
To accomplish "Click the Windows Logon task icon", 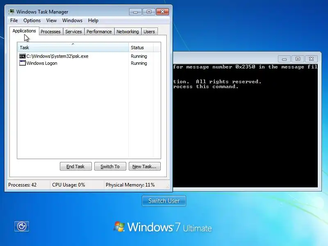I will [x=23, y=63].
